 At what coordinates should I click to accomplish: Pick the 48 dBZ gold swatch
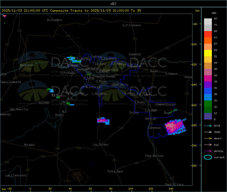[208, 59]
